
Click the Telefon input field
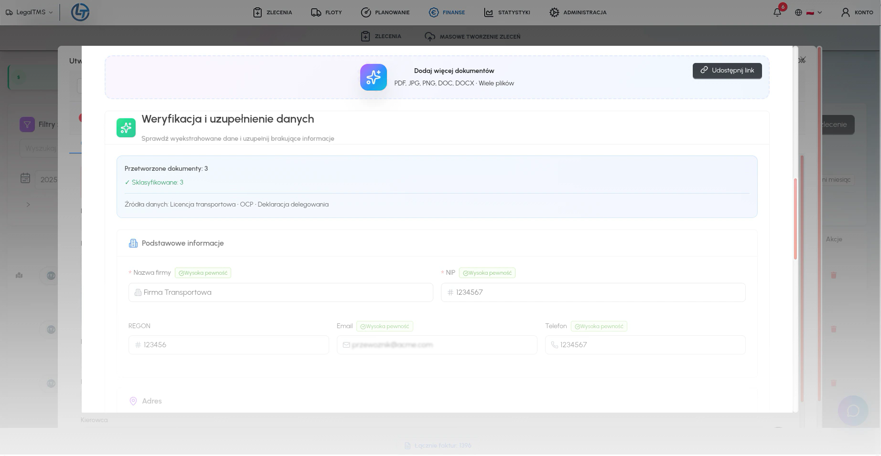click(645, 345)
